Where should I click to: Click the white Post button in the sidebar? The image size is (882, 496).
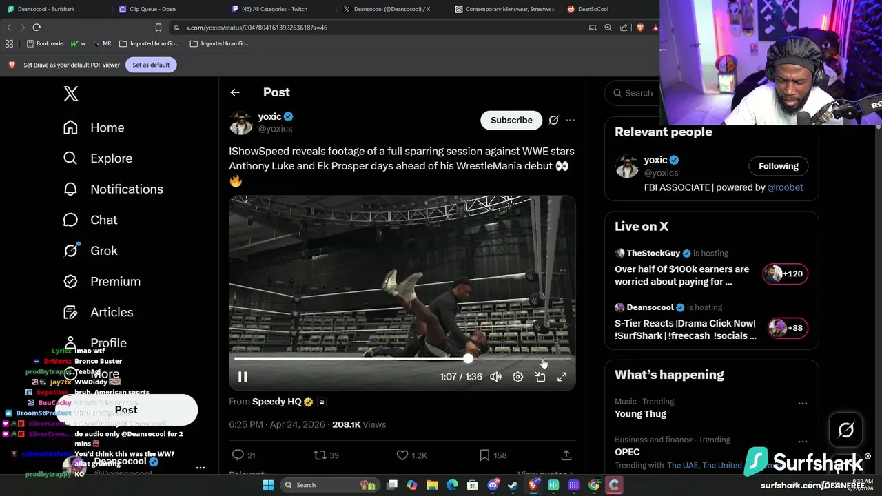pyautogui.click(x=126, y=410)
